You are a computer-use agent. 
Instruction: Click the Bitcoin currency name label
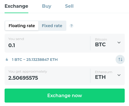tap(101, 39)
